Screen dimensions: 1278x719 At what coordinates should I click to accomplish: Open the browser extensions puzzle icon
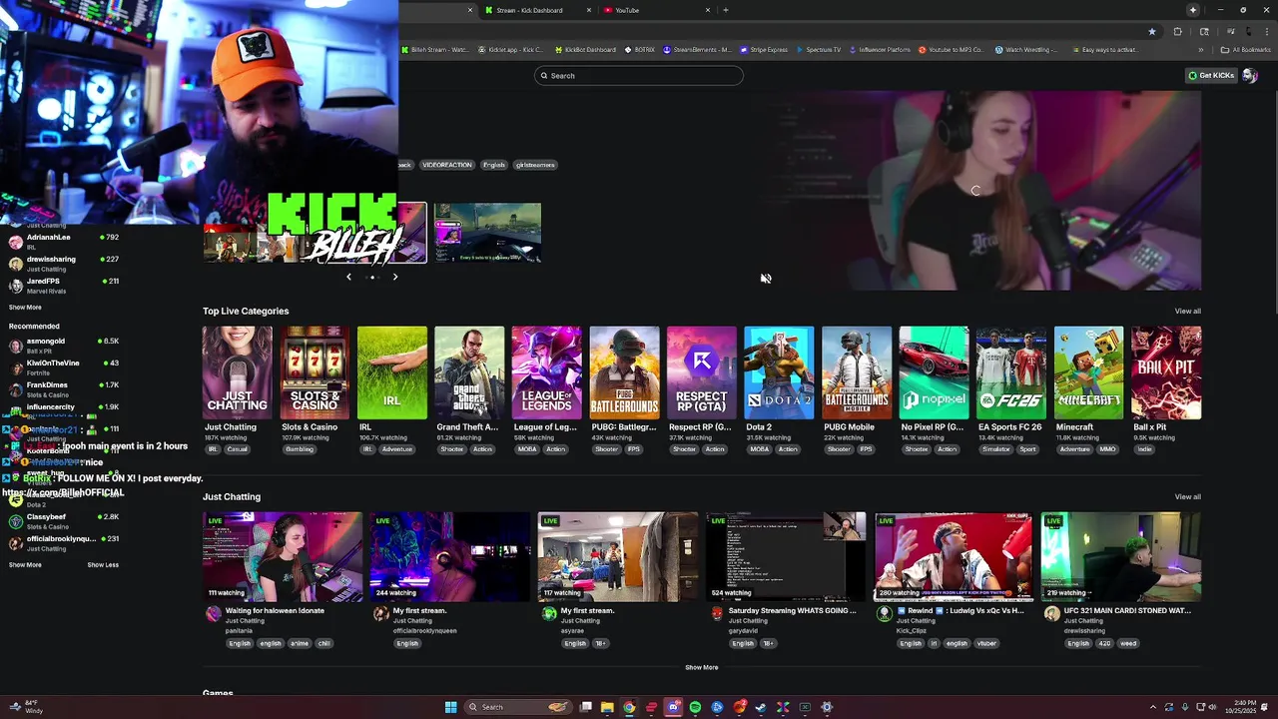[1178, 32]
